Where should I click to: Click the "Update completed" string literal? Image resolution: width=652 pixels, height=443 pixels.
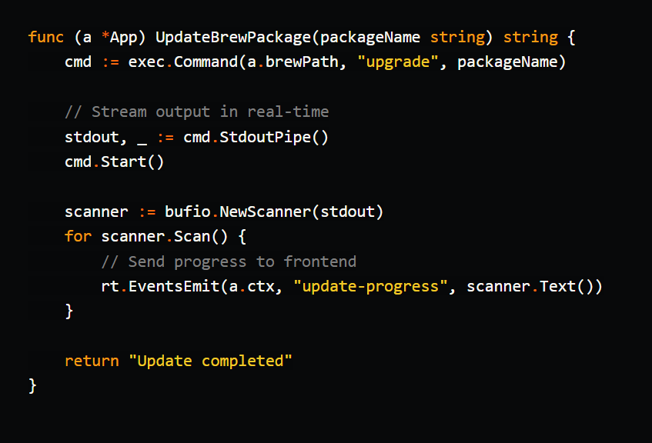pos(209,360)
